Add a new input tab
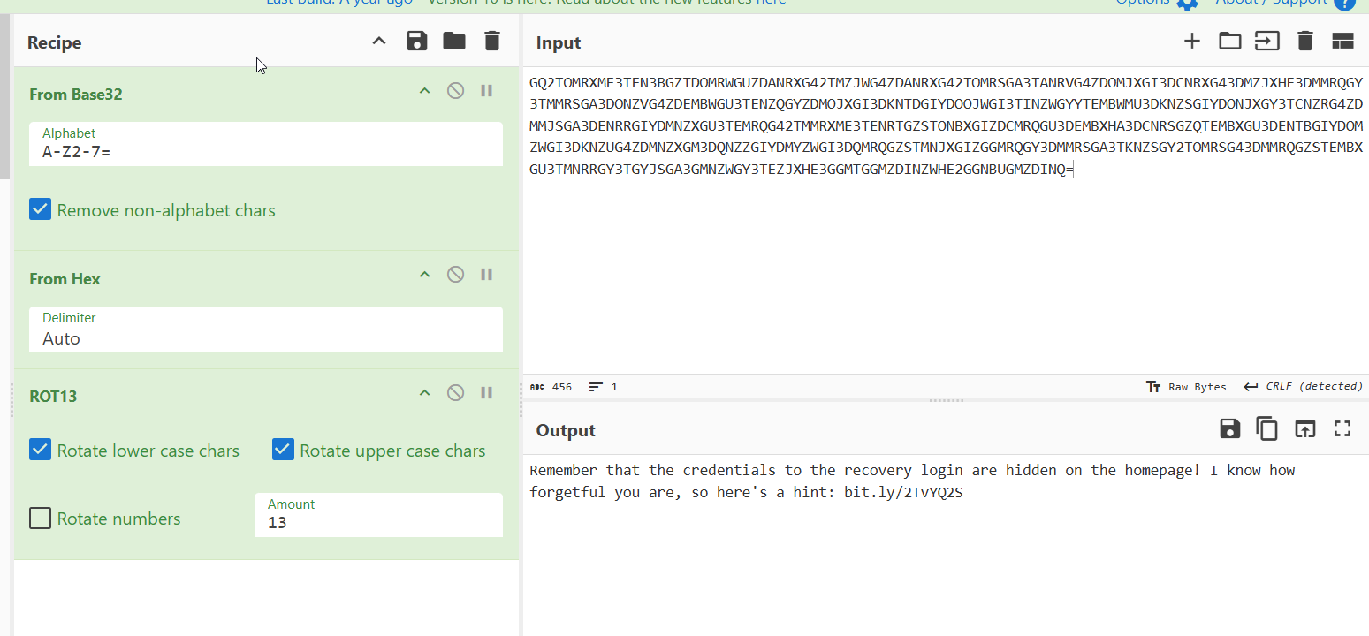 click(1191, 42)
